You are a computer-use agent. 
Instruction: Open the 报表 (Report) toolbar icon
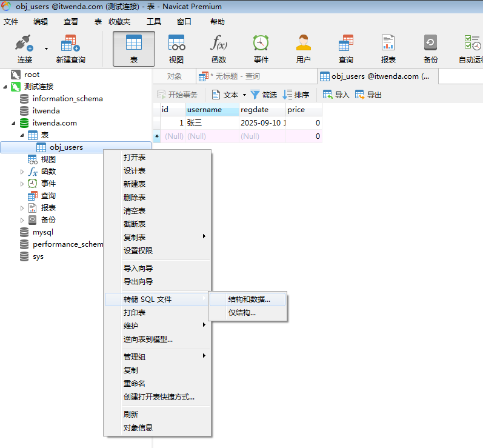point(388,48)
